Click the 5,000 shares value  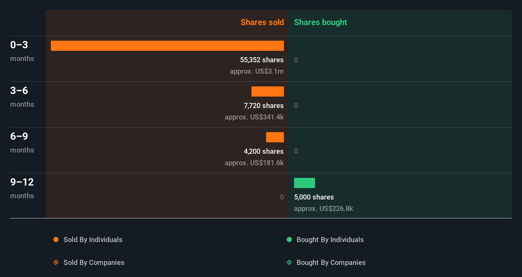[314, 197]
